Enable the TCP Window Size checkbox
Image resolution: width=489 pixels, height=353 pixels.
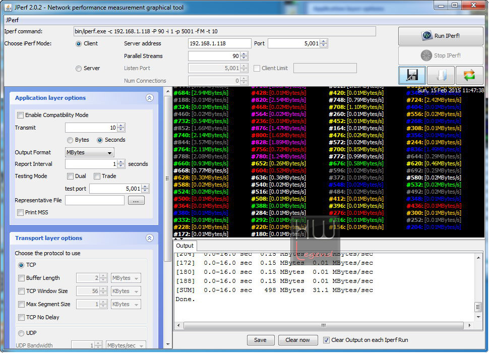point(22,291)
